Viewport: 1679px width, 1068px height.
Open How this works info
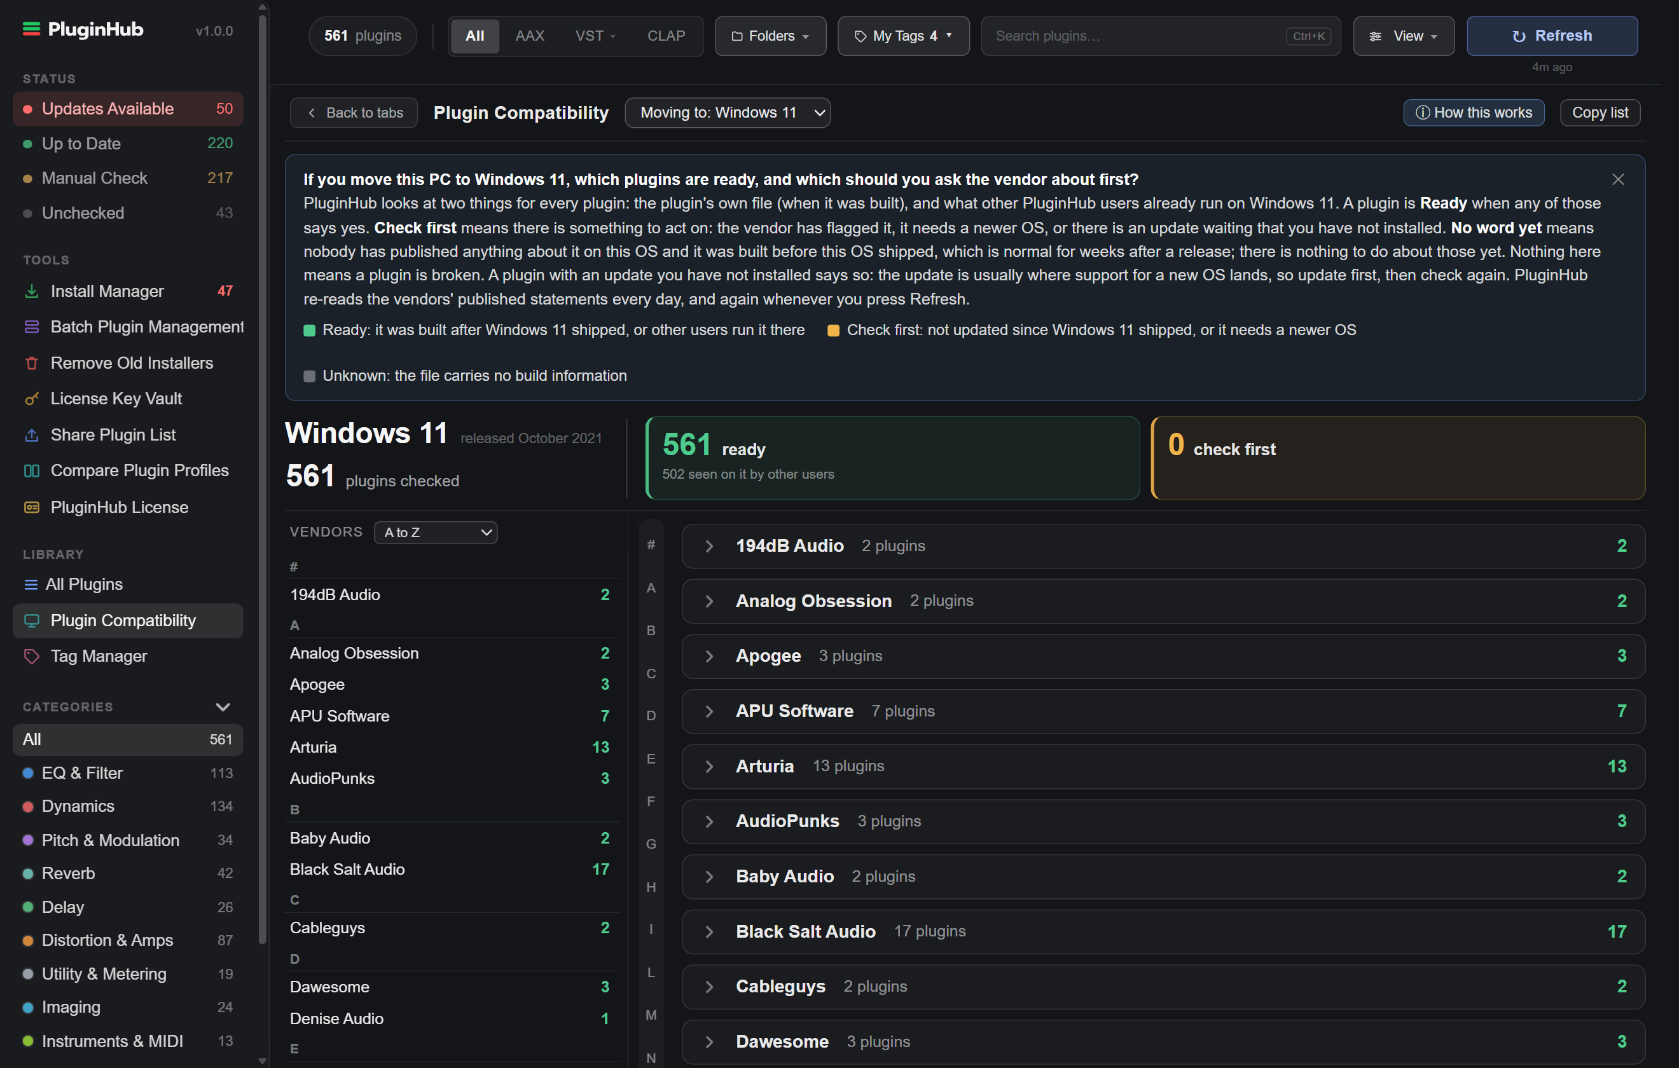point(1474,113)
